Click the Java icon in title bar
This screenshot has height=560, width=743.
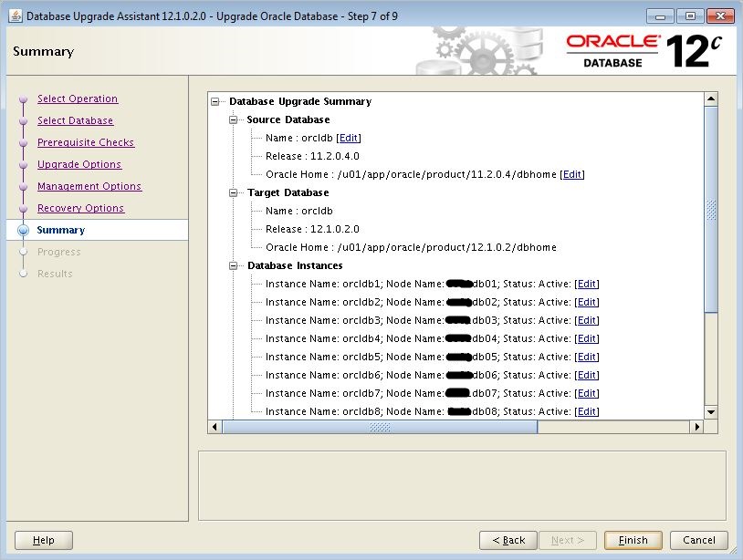16,16
